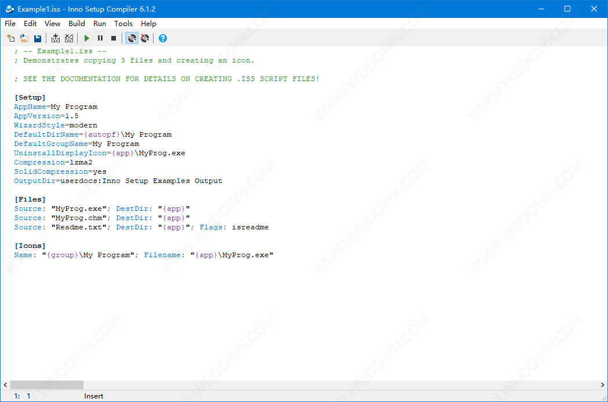
Task: Click the scrollbar right arrow
Action: (x=603, y=385)
